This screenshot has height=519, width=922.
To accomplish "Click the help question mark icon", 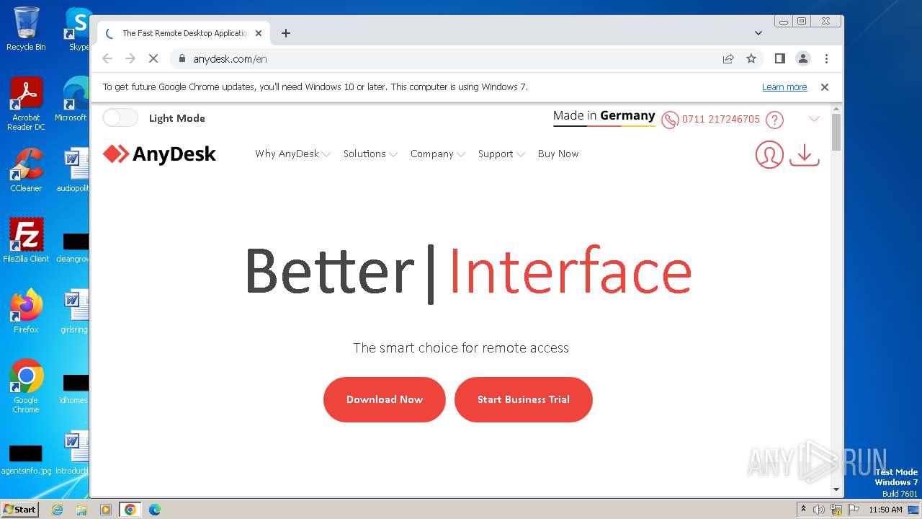I will point(774,120).
